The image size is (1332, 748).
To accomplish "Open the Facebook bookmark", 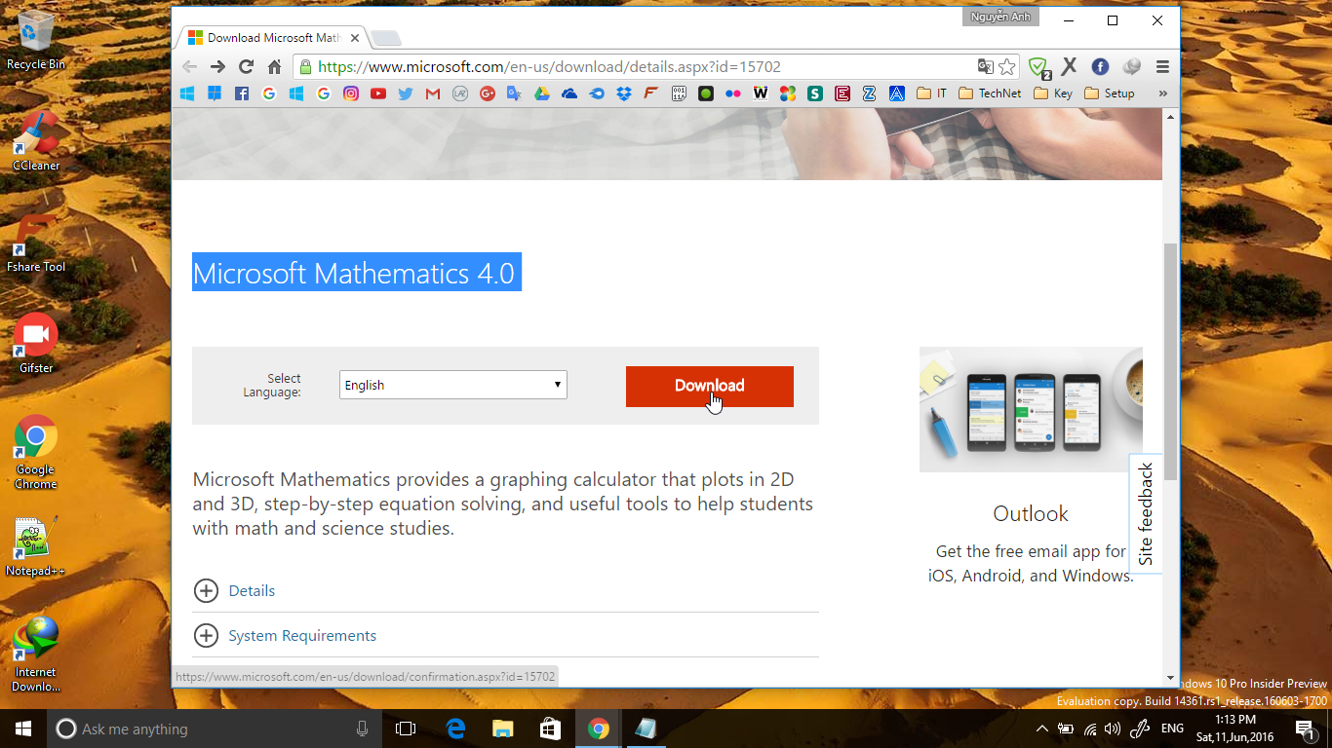I will tap(242, 93).
